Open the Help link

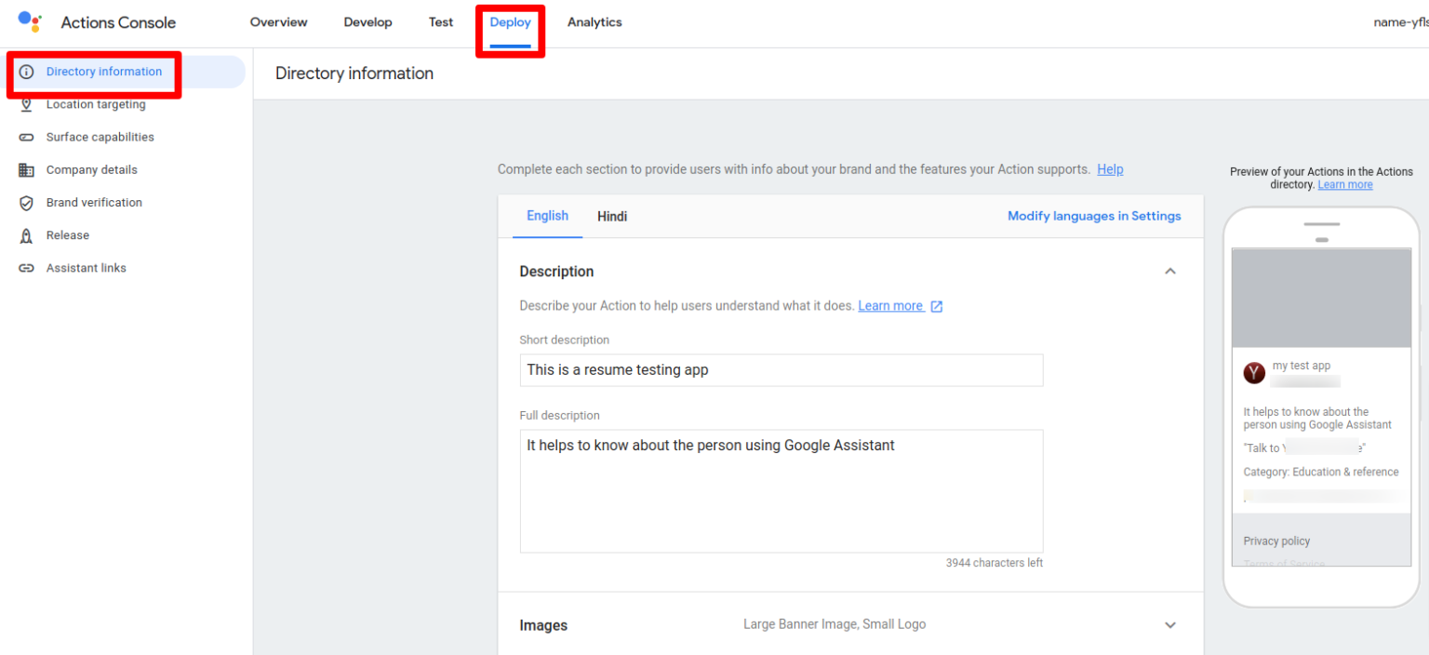click(x=1110, y=169)
